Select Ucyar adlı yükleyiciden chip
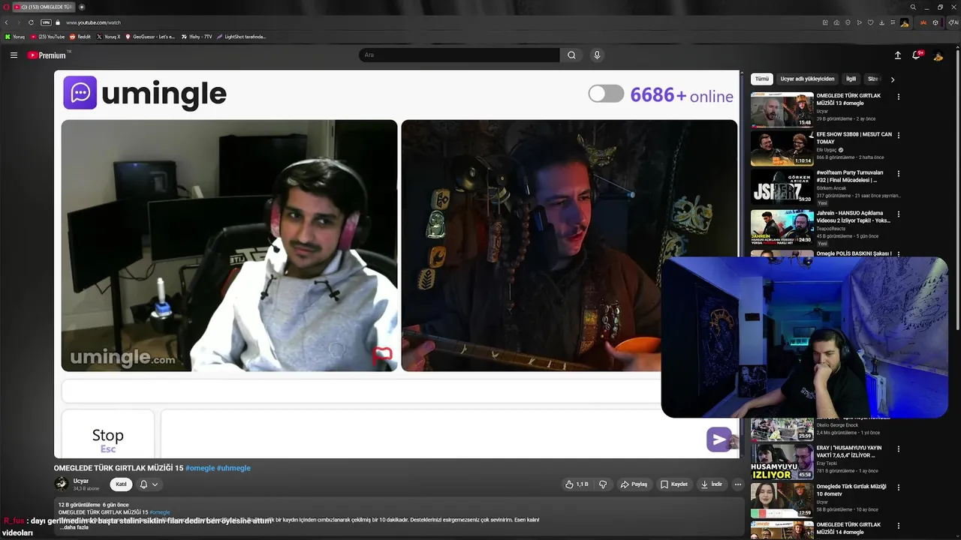Image resolution: width=961 pixels, height=540 pixels. coord(807,79)
